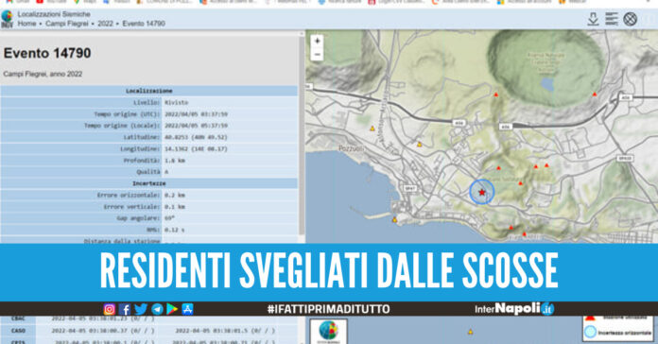The image size is (658, 344).
Task: Select the Evento 14790 heading
Action: [x=47, y=53]
